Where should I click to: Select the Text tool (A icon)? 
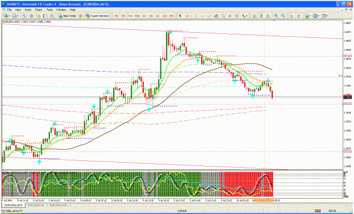[x=230, y=16]
